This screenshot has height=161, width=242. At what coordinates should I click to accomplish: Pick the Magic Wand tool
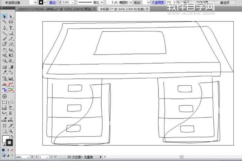[x=4, y=22]
